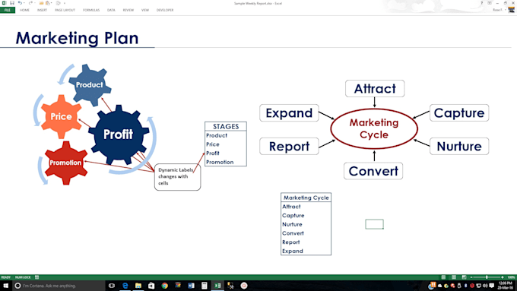Select the Expand box in cycle diagram
This screenshot has height=291, width=517.
tap(289, 113)
